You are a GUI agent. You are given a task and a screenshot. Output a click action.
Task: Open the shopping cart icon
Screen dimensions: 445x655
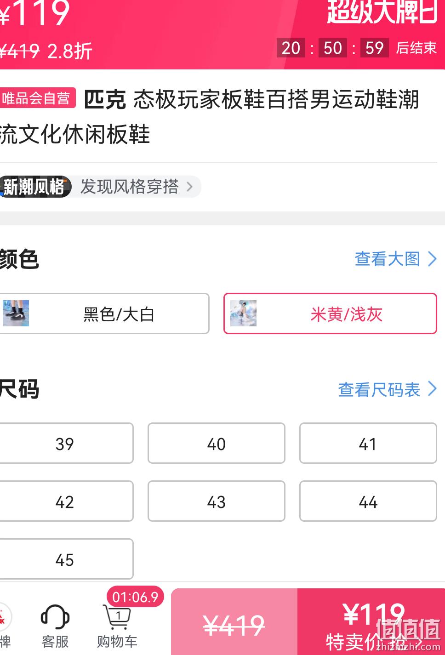117,617
